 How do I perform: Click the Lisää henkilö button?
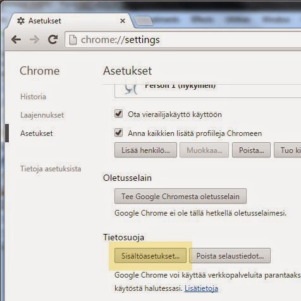pos(145,150)
